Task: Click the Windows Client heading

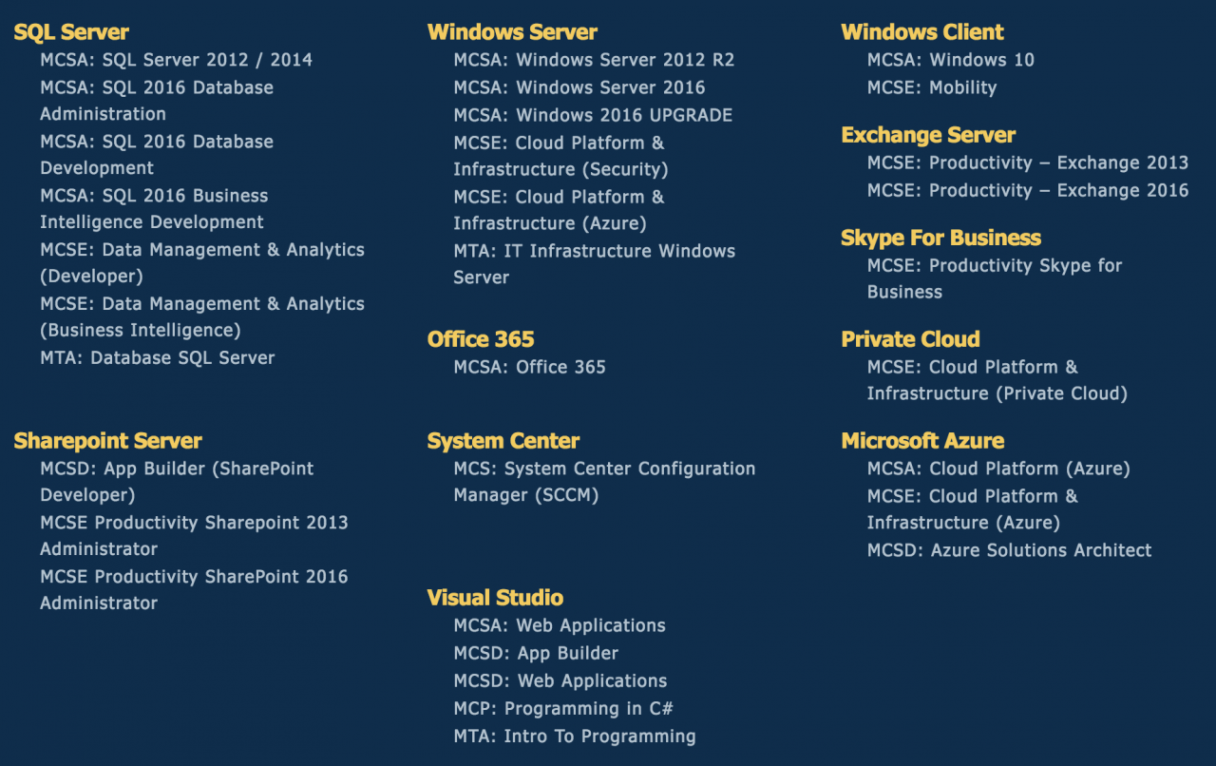Action: click(922, 32)
